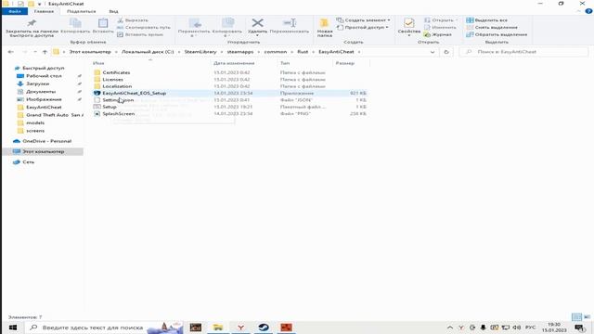Open the Copy to ribbon command
Image resolution: width=594 pixels, height=334 pixels.
(226, 27)
